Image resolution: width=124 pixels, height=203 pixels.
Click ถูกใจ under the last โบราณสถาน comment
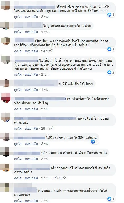coord(18,201)
